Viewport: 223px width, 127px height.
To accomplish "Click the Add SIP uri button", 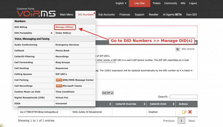I will 108,93.
